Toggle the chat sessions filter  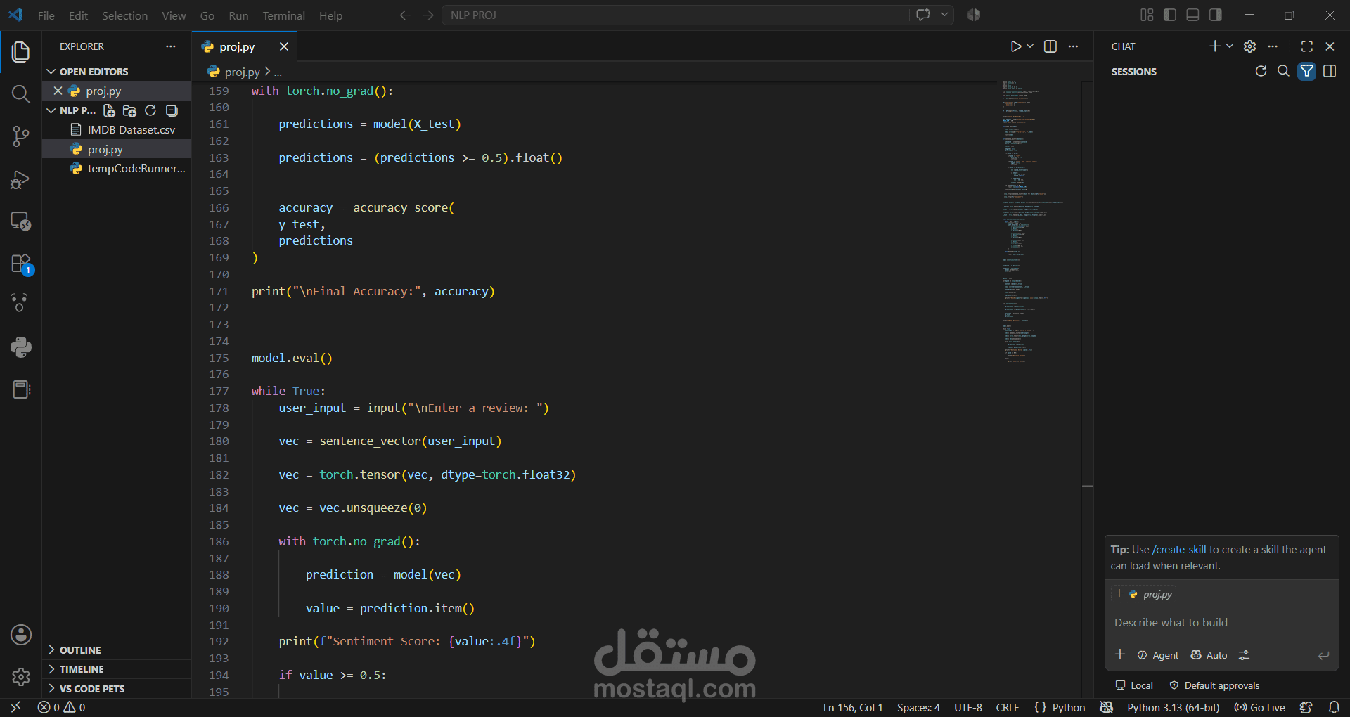1306,71
